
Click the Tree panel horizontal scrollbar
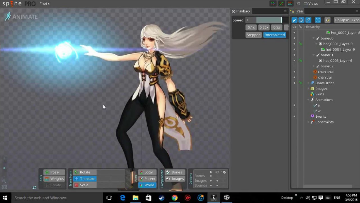(327, 186)
